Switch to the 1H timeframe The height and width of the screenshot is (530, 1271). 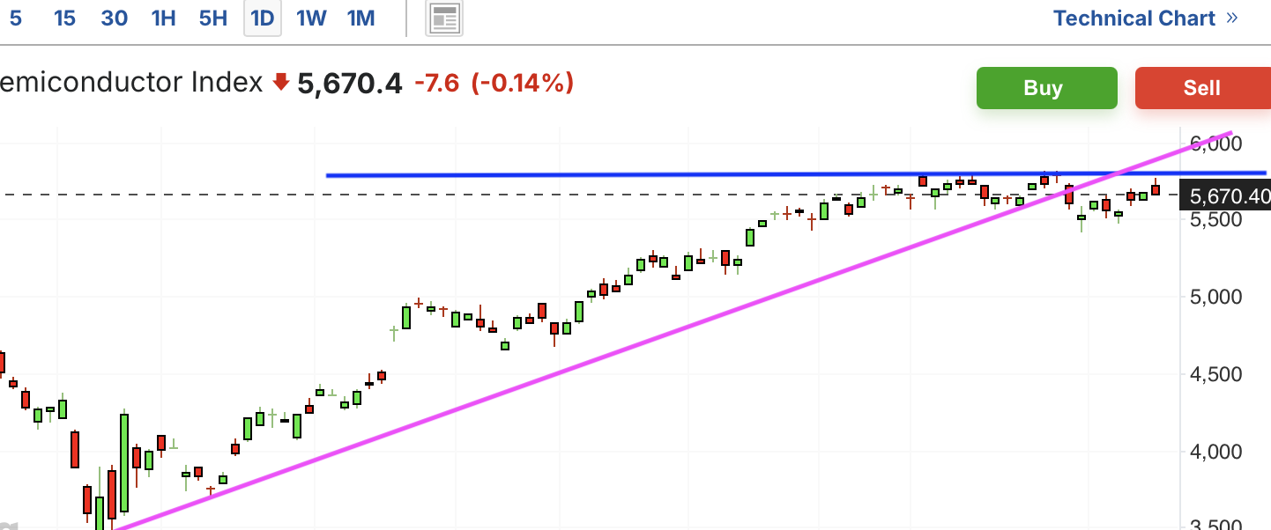coord(163,18)
